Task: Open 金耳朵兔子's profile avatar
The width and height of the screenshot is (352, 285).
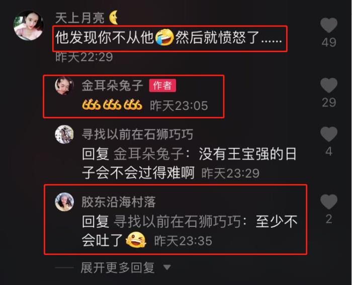Action: 64,86
